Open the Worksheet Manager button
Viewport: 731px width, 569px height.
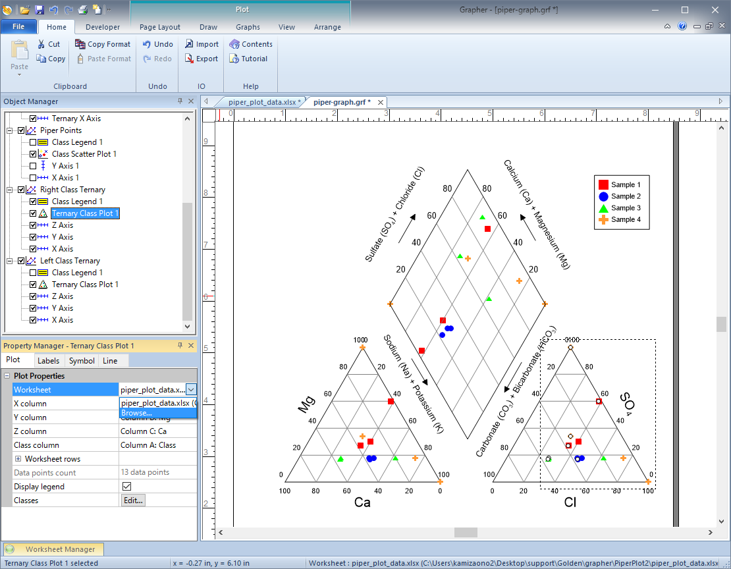pyautogui.click(x=53, y=549)
